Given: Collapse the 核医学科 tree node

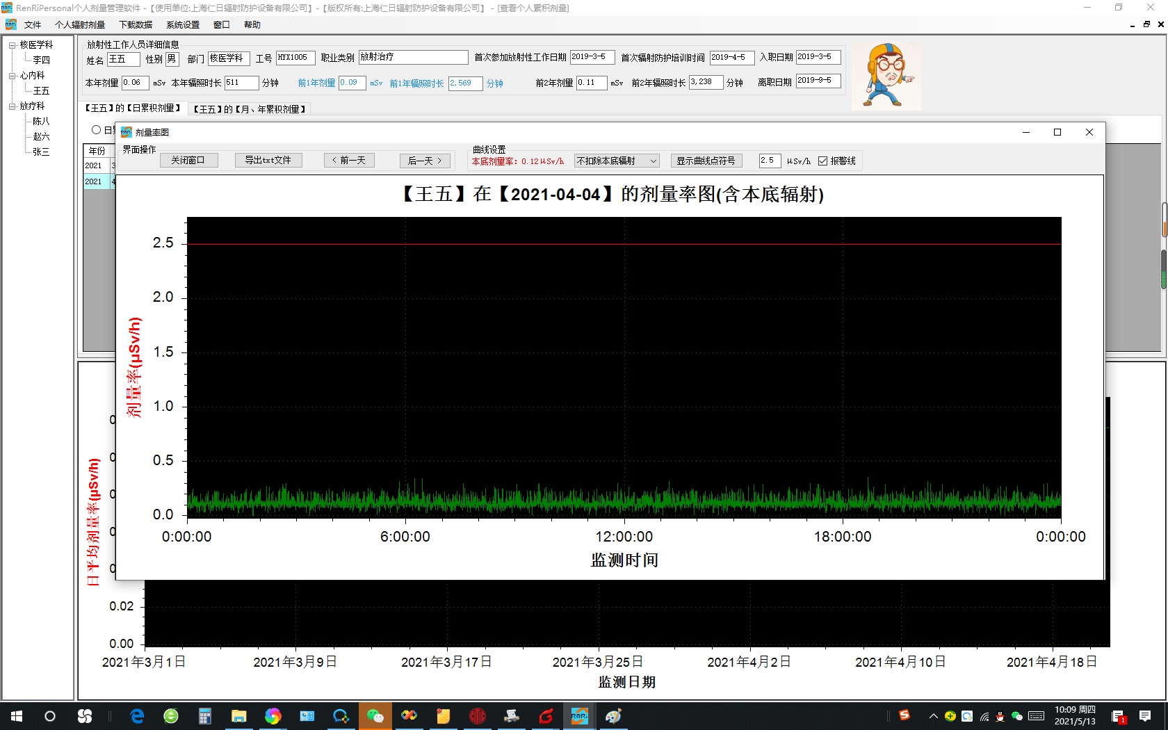Looking at the screenshot, I should point(12,45).
